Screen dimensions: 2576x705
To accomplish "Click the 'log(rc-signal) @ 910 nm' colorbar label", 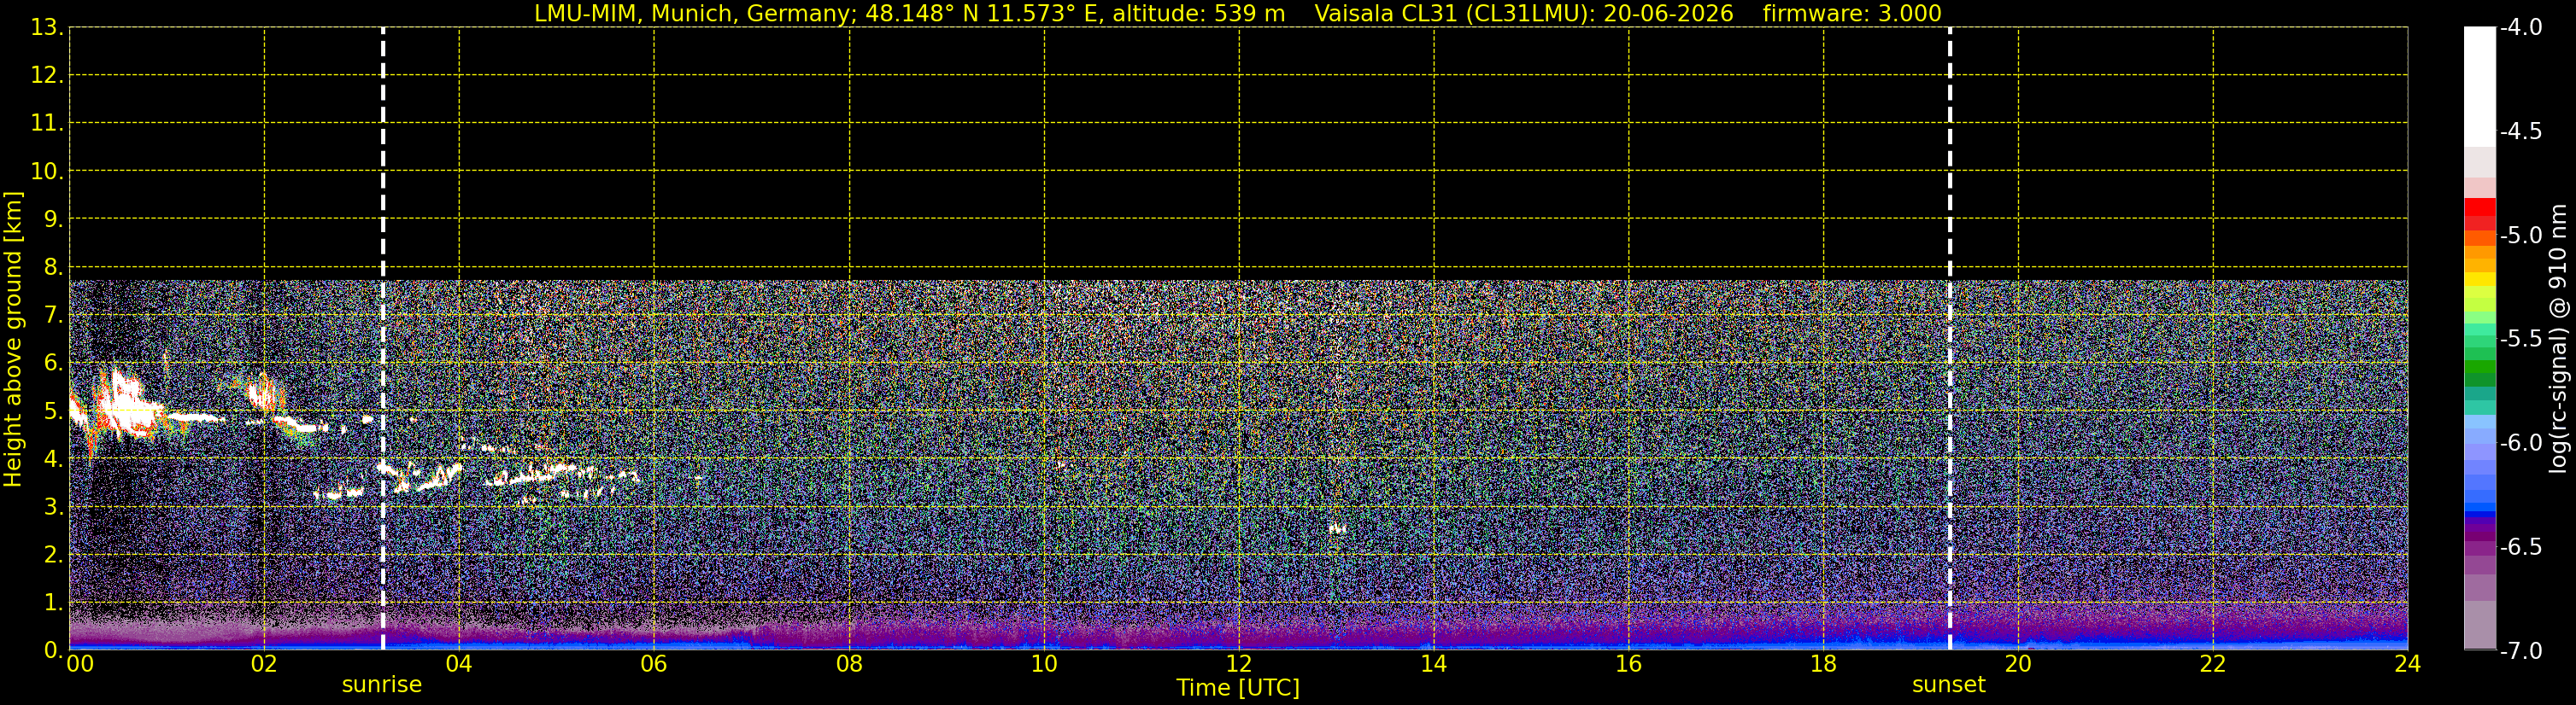I will [x=2559, y=339].
